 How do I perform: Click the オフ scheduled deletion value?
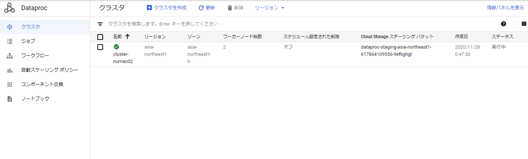point(288,47)
